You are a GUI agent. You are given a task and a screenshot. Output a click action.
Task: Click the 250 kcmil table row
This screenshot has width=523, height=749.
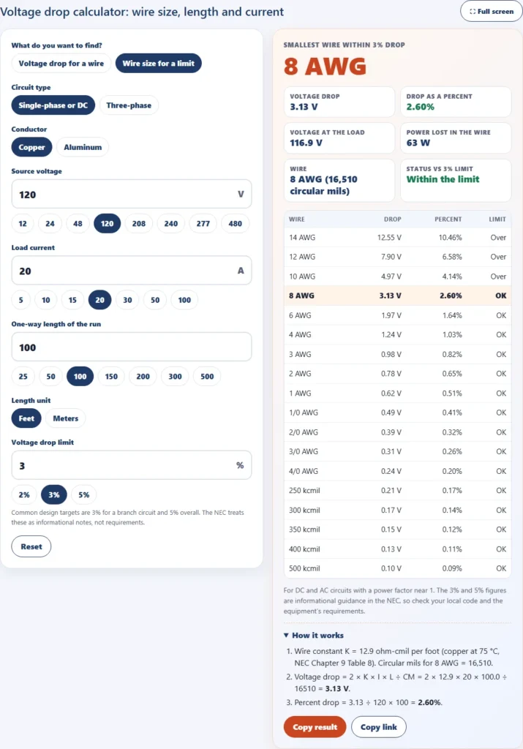coord(397,491)
